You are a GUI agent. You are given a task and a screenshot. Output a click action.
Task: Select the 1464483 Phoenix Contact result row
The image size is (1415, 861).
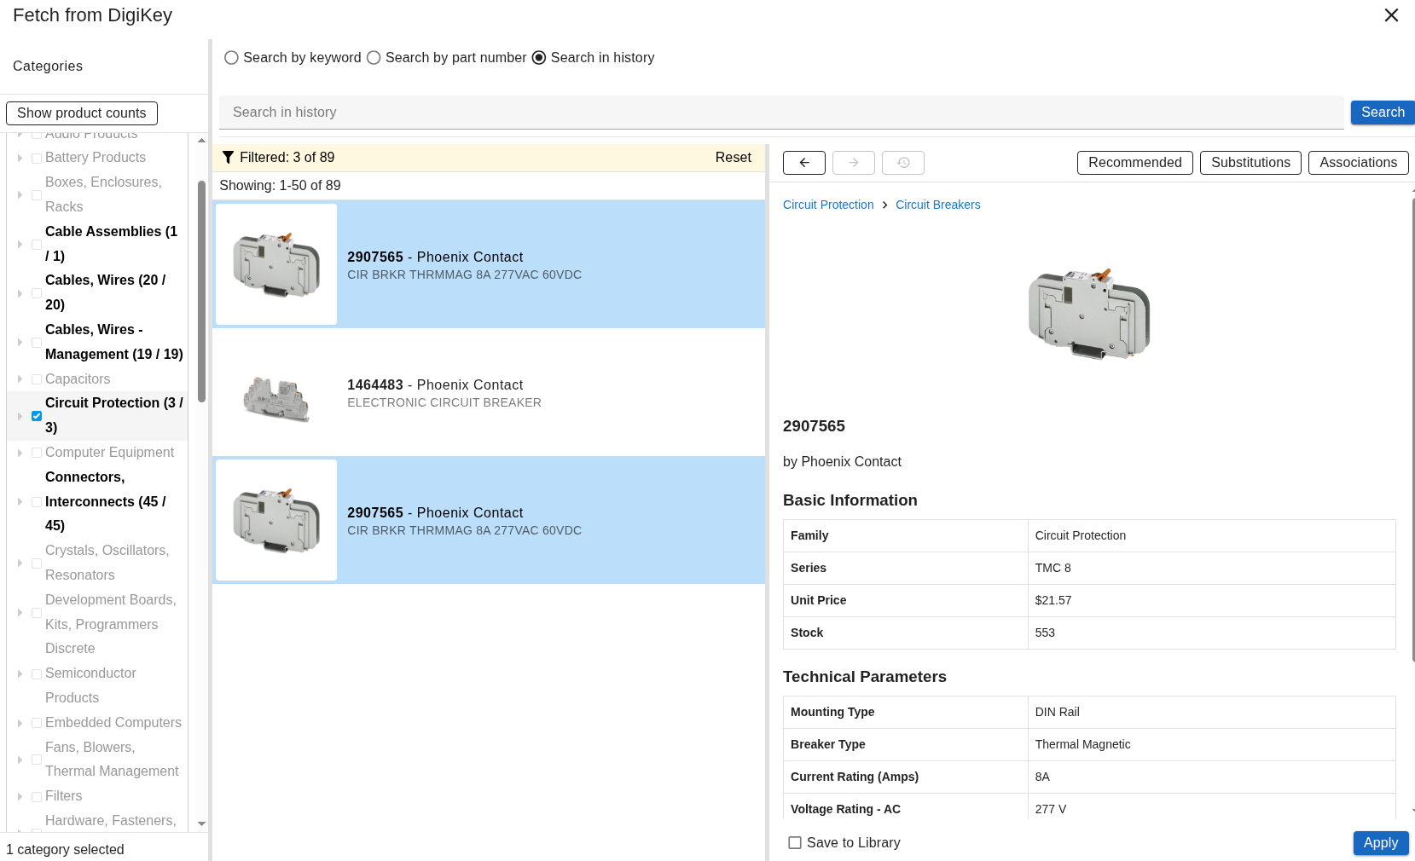tap(489, 392)
